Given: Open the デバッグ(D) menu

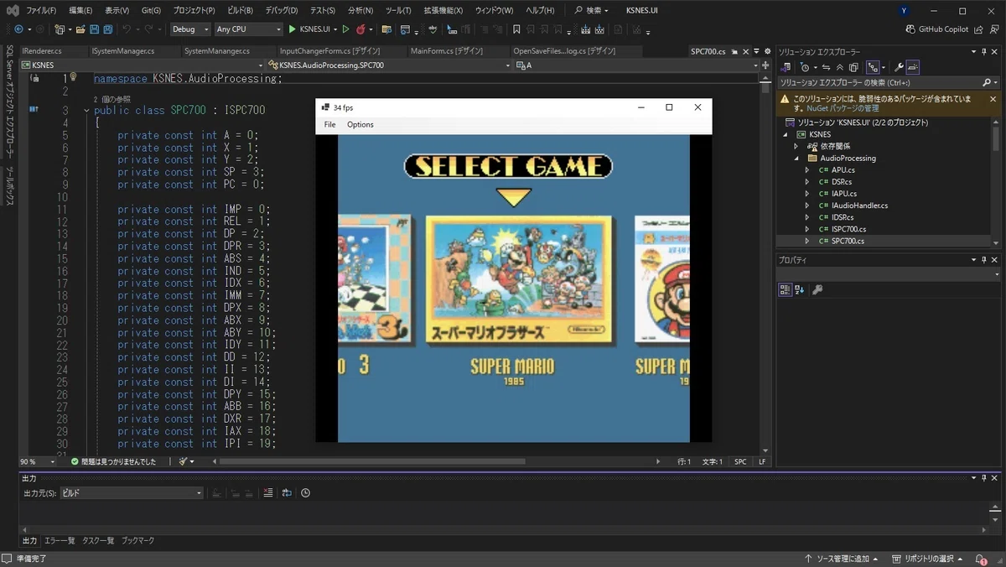Looking at the screenshot, I should (281, 11).
